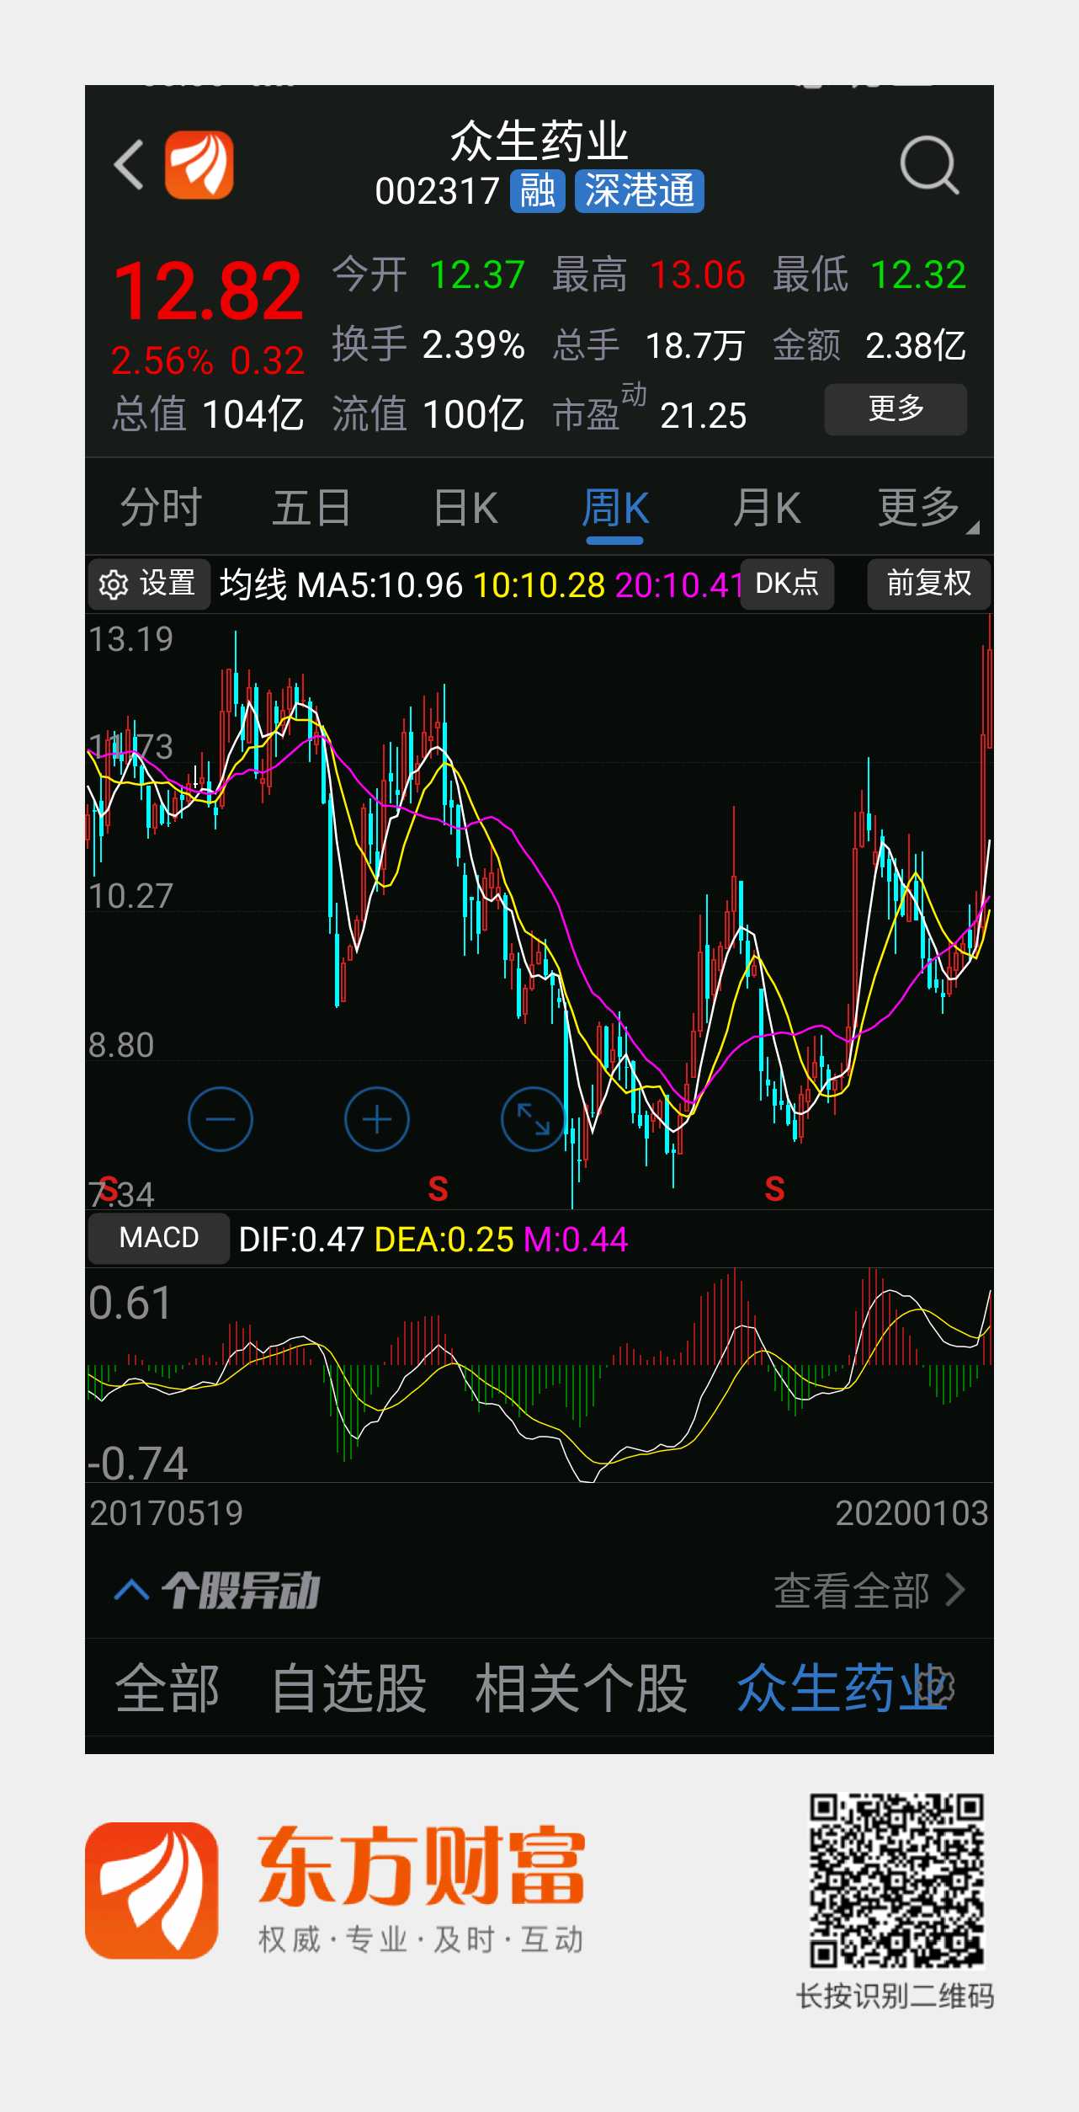Tap DEA:0.25 value
This screenshot has width=1079, height=2112.
pos(444,1240)
